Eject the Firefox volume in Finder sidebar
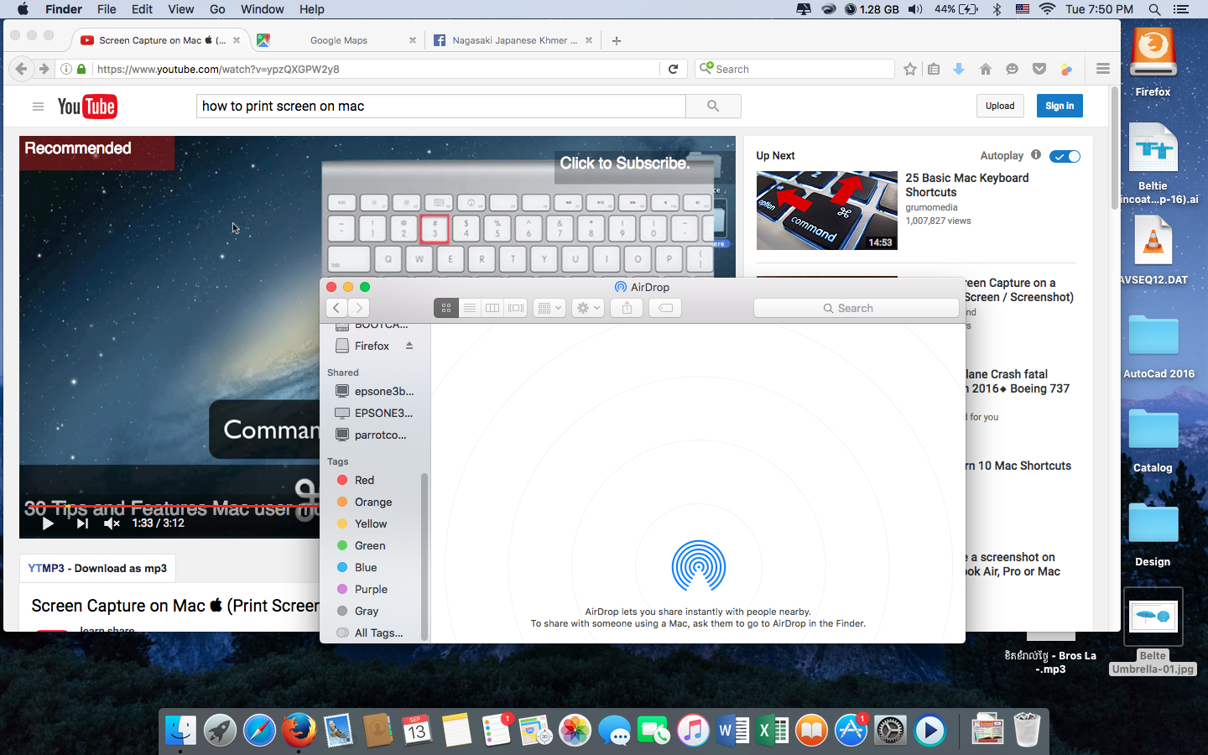This screenshot has width=1208, height=755. click(x=409, y=346)
